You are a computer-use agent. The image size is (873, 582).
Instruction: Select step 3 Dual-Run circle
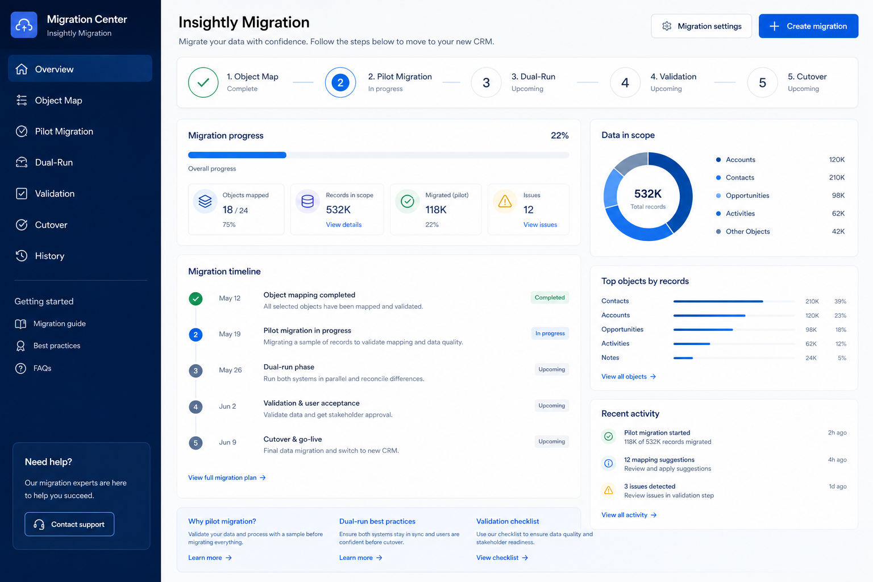(486, 82)
